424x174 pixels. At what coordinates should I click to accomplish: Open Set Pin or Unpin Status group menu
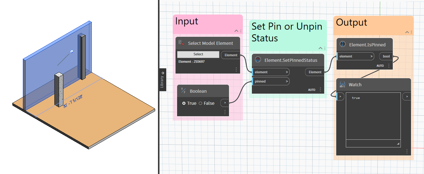[x=325, y=48]
